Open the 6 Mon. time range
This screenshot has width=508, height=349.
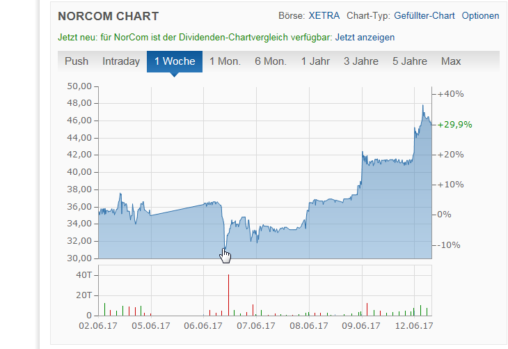271,61
